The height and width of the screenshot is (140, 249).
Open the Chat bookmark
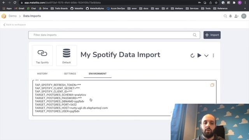[32, 9]
